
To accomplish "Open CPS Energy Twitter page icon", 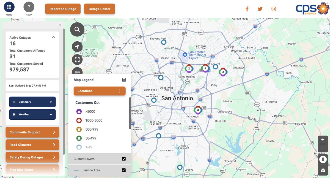I will pos(260,9).
